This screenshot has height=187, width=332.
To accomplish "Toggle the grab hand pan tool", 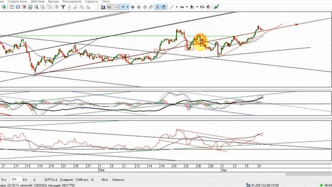I will click(x=163, y=7).
